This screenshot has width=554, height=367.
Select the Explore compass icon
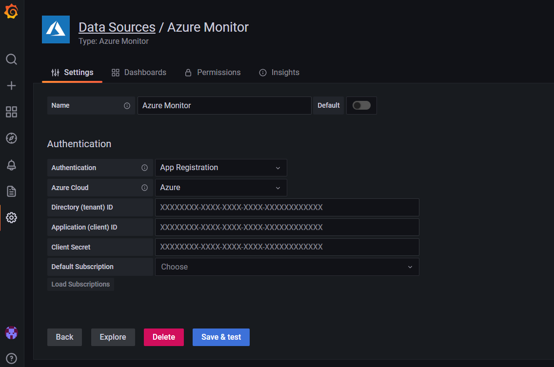point(11,138)
